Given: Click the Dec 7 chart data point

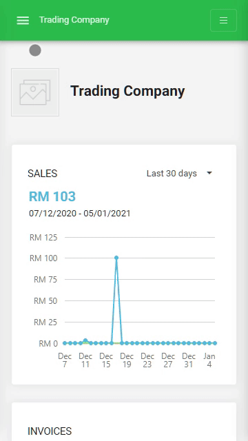Looking at the screenshot, I should click(x=65, y=343).
